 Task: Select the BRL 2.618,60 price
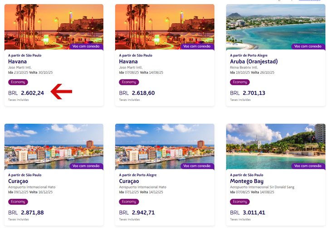(137, 93)
